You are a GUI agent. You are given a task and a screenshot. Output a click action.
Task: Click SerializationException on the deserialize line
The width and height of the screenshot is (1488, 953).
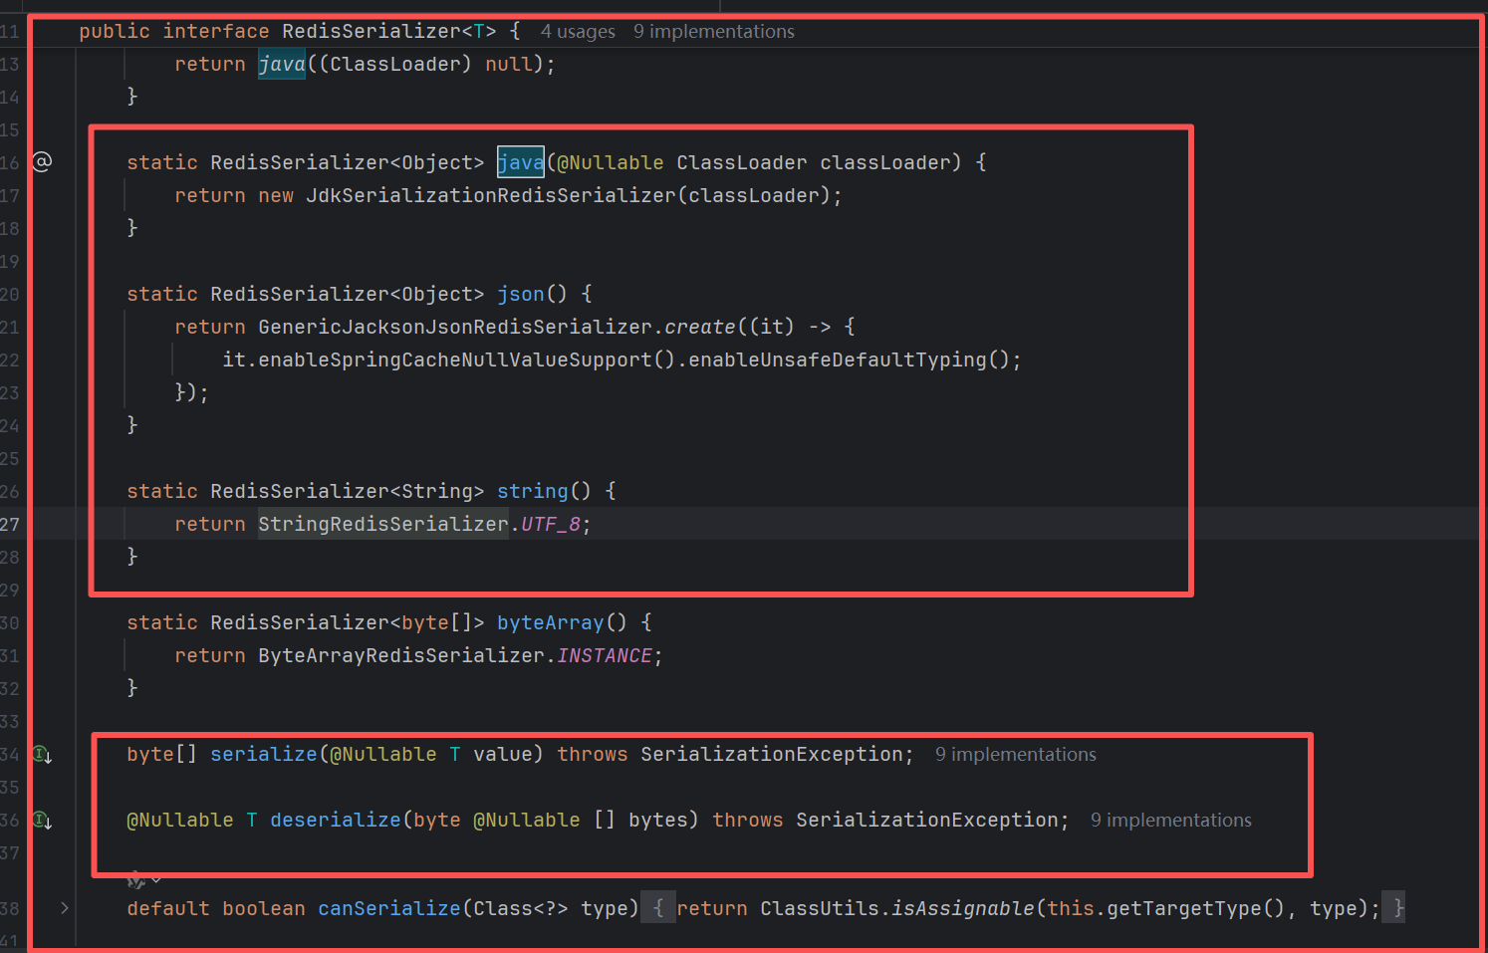[x=927, y=821]
